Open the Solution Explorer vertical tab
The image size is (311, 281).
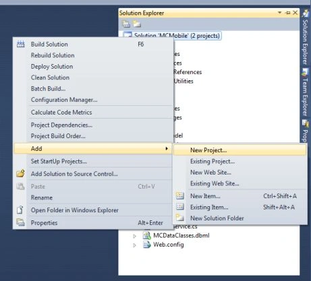pyautogui.click(x=305, y=37)
